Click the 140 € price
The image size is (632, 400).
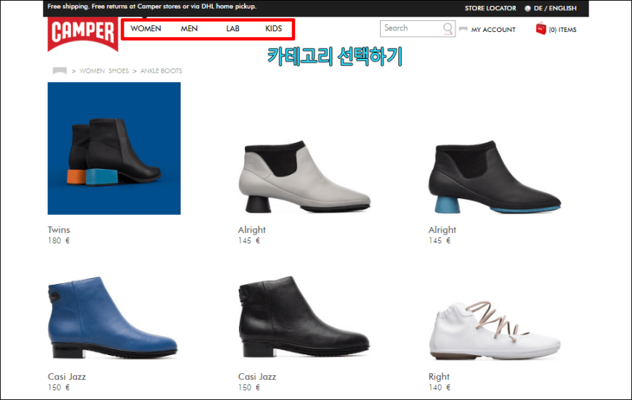click(x=439, y=388)
